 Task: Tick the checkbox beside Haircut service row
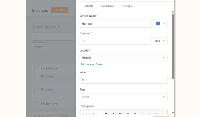pyautogui.click(x=37, y=90)
